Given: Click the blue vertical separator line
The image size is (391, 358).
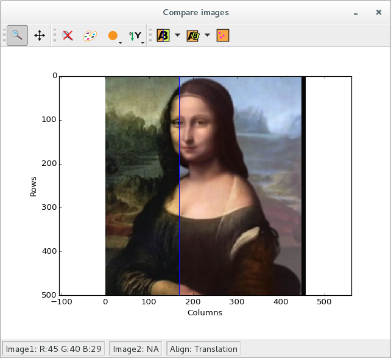Looking at the screenshot, I should click(x=179, y=183).
